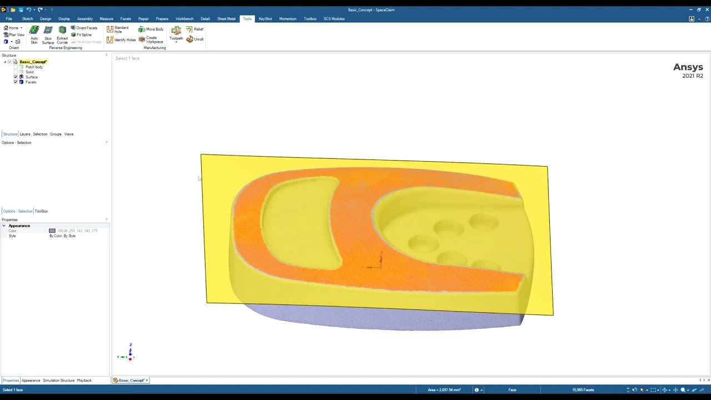Open the Repair ribbon tab

pos(143,19)
